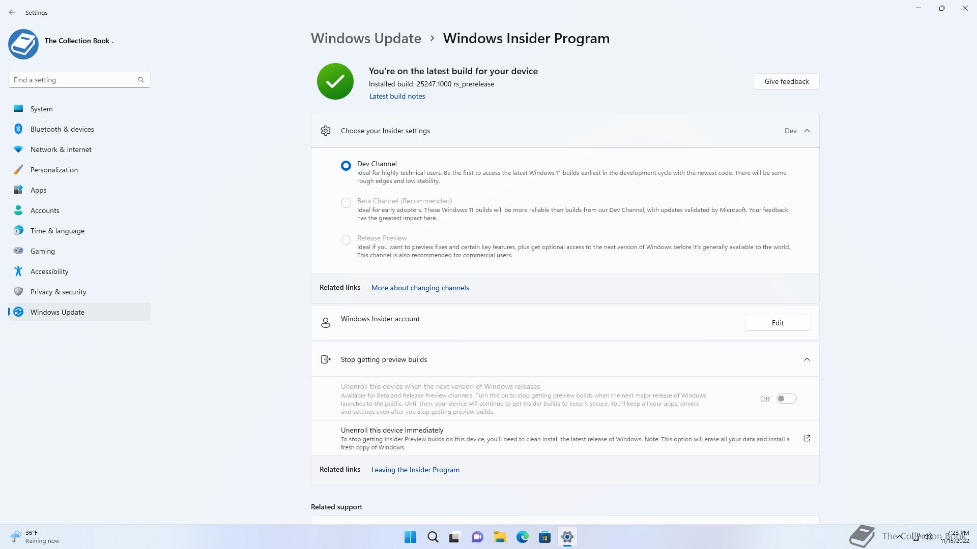
Task: Click the Bluetooth & devices icon
Action: click(18, 129)
